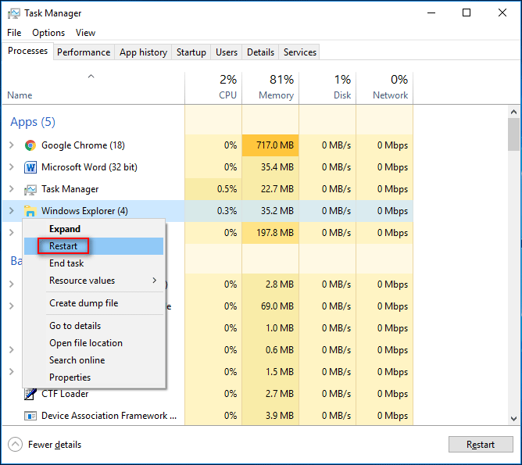Click the 197.8 MB memory cell
The height and width of the screenshot is (465, 522).
(x=270, y=233)
